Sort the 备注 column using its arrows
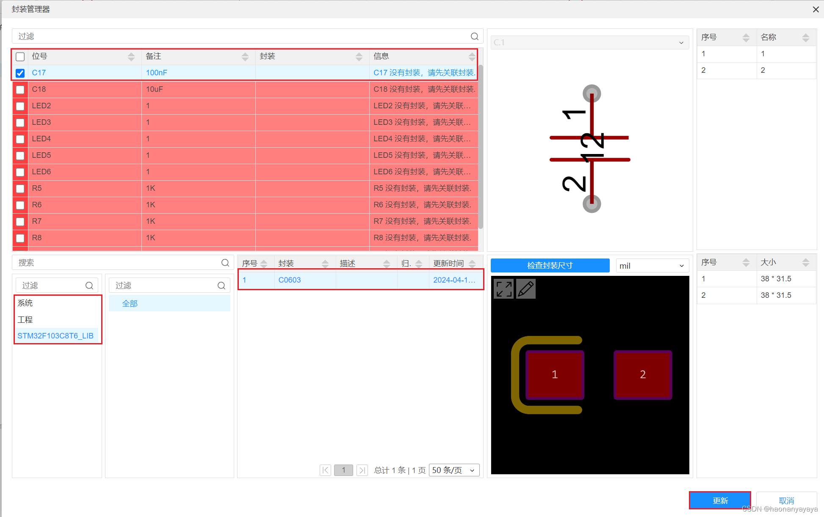Viewport: 824px width, 517px height. tap(245, 56)
